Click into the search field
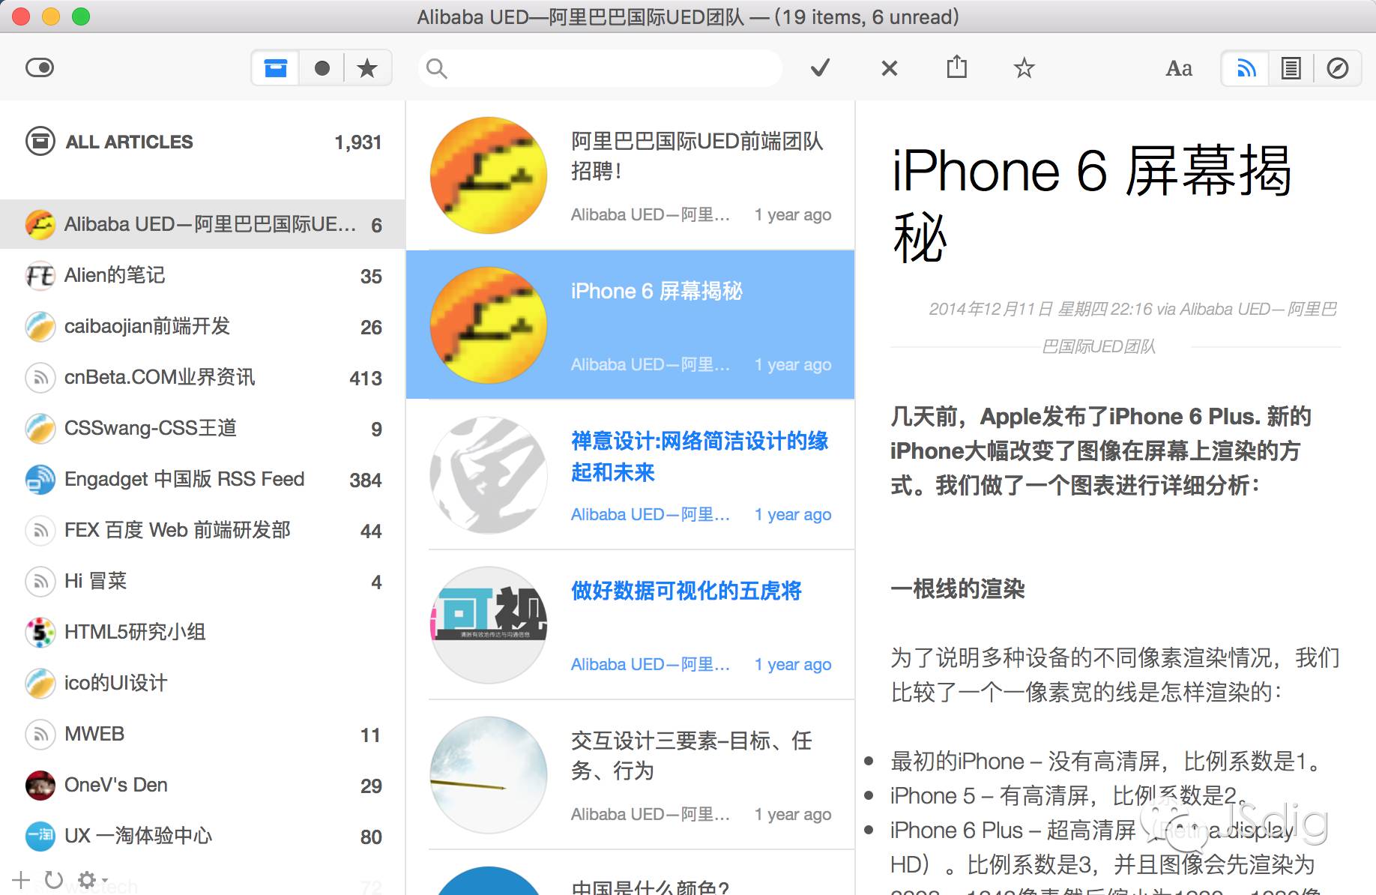The image size is (1376, 895). click(600, 69)
